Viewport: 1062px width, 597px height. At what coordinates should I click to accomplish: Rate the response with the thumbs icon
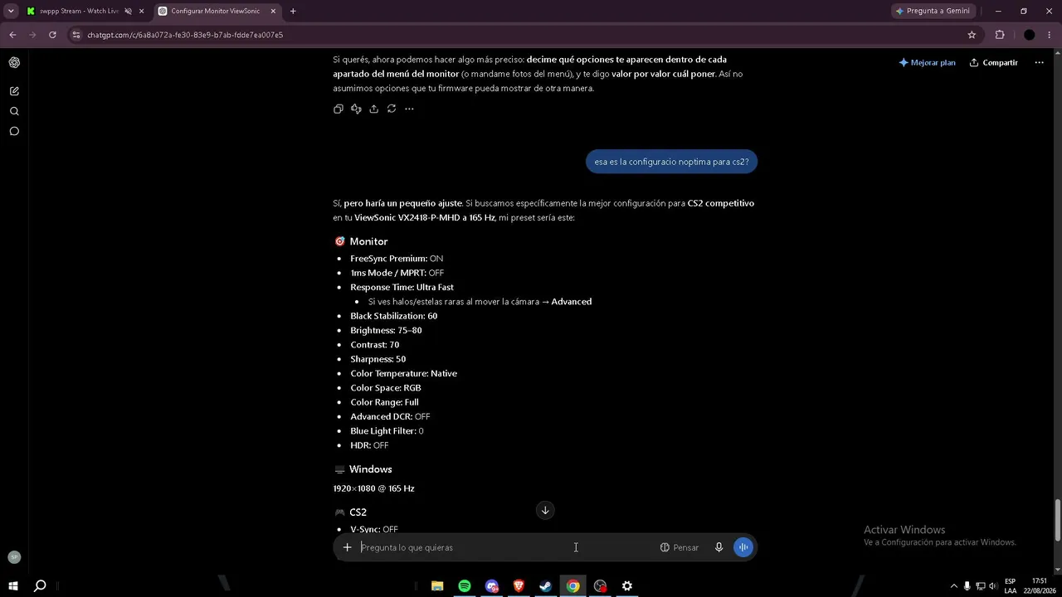(x=356, y=109)
